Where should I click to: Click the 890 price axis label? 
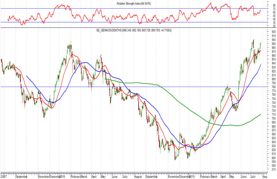(x=274, y=44)
